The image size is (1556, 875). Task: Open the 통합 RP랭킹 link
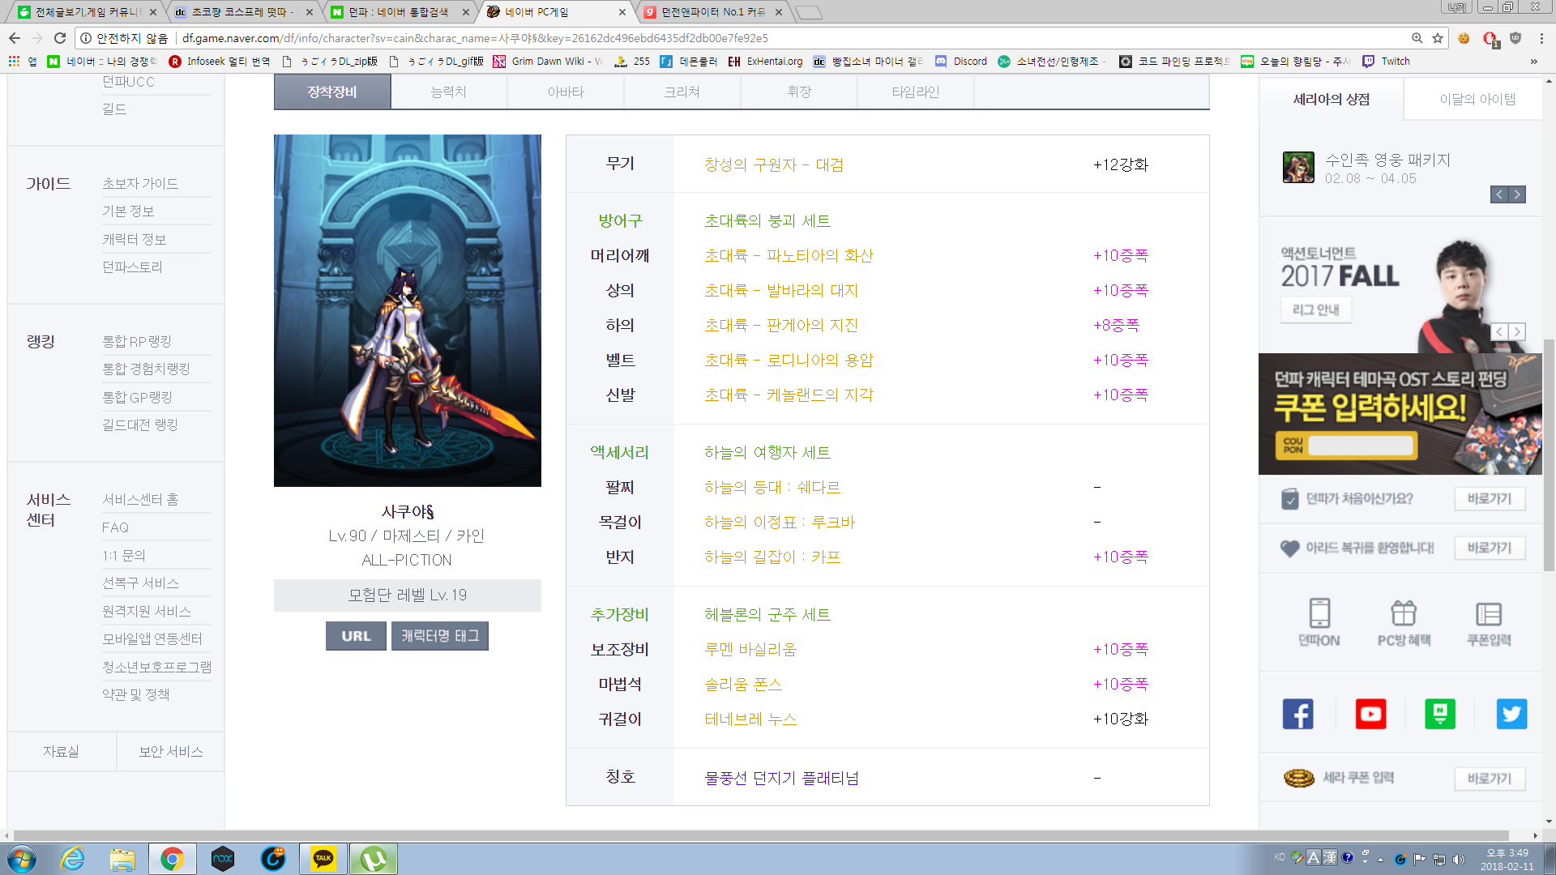(x=137, y=341)
